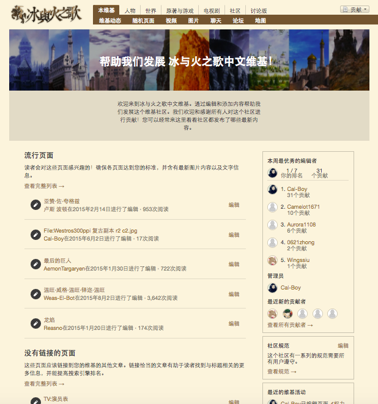Open the 温旺·威格·温旺·铎迩·温旺 page link
The image size is (378, 404).
(74, 290)
